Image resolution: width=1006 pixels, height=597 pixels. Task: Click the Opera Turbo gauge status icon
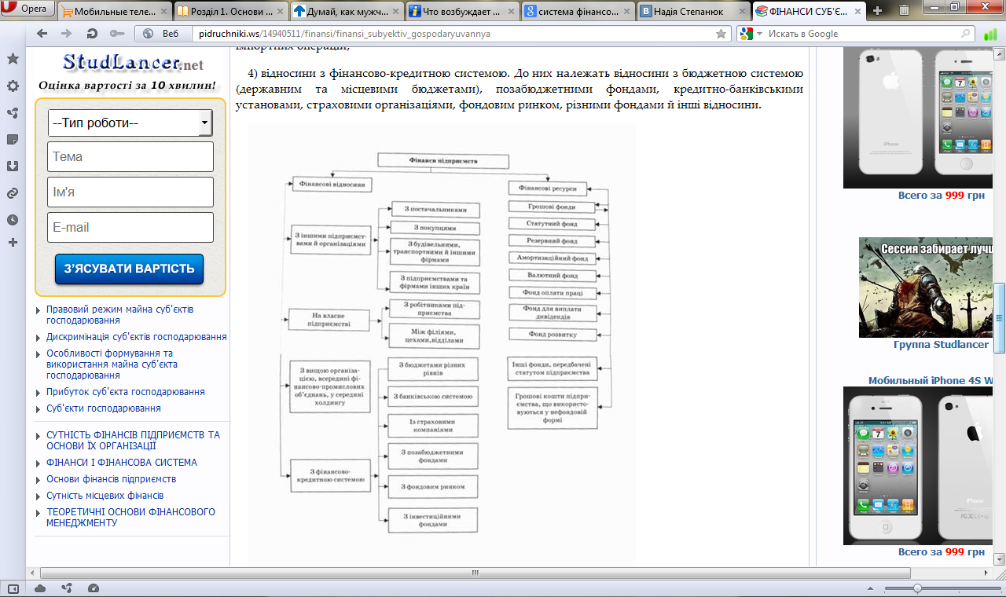click(x=94, y=588)
